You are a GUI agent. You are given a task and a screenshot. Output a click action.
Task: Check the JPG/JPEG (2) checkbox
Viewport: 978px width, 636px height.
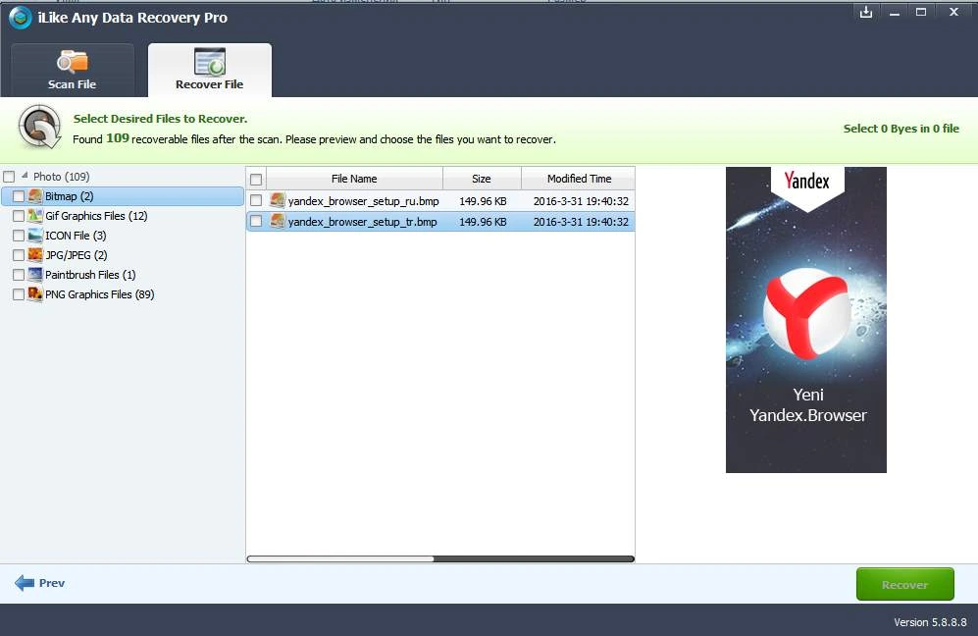(19, 255)
